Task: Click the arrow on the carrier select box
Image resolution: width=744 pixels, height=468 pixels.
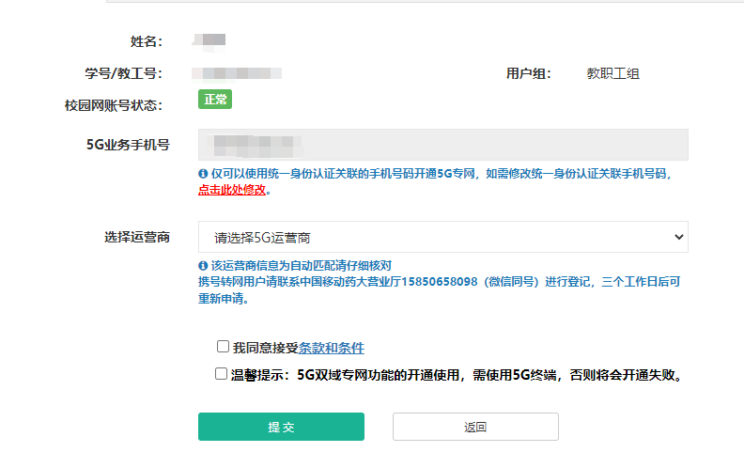Action: 679,238
